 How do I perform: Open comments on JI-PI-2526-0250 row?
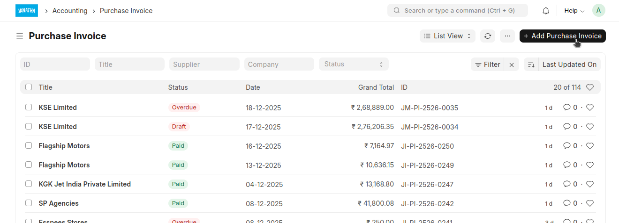click(x=570, y=146)
